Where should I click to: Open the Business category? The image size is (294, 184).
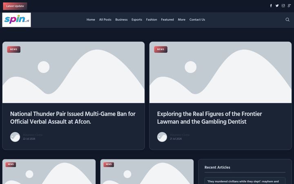121,20
